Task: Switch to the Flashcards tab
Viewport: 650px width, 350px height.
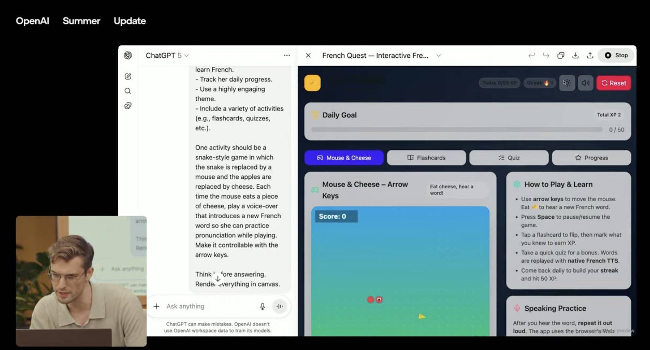Action: pos(426,158)
